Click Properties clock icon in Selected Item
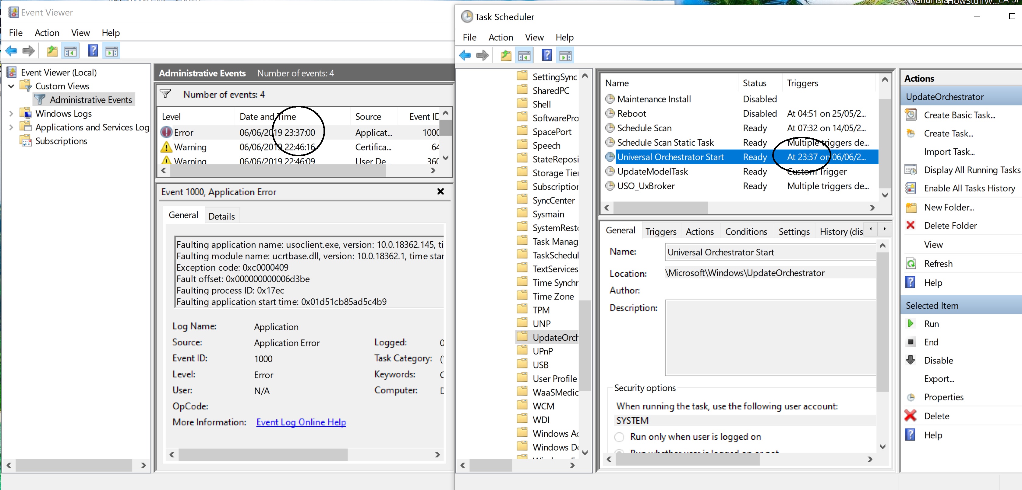This screenshot has height=490, width=1022. [911, 397]
